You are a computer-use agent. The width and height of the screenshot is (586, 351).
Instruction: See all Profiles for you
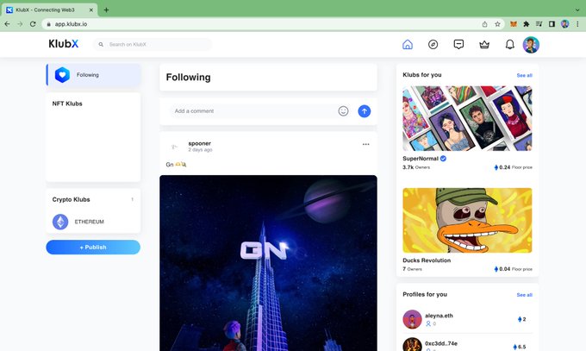coord(524,295)
